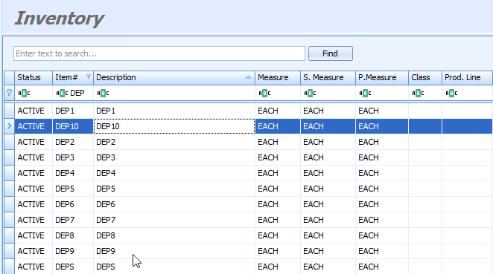Click Measure EACH in the DEP4 row
This screenshot has width=493, height=274.
[x=278, y=173]
